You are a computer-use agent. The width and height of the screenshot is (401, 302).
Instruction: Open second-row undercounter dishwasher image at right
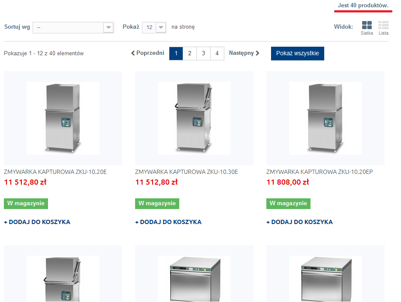click(x=325, y=279)
